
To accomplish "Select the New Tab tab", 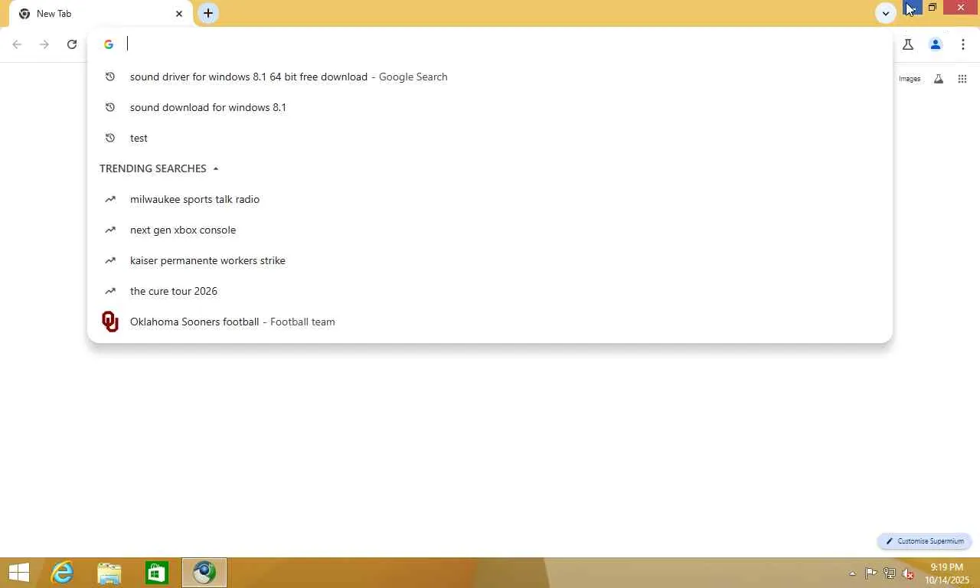I will coord(101,14).
